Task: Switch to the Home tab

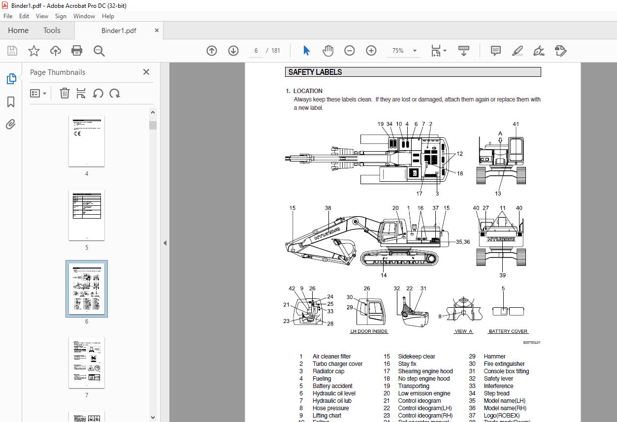Action: tap(18, 31)
